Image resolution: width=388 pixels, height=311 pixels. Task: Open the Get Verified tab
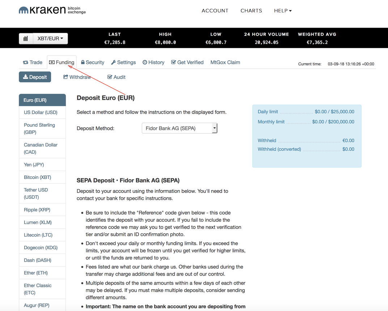(187, 62)
